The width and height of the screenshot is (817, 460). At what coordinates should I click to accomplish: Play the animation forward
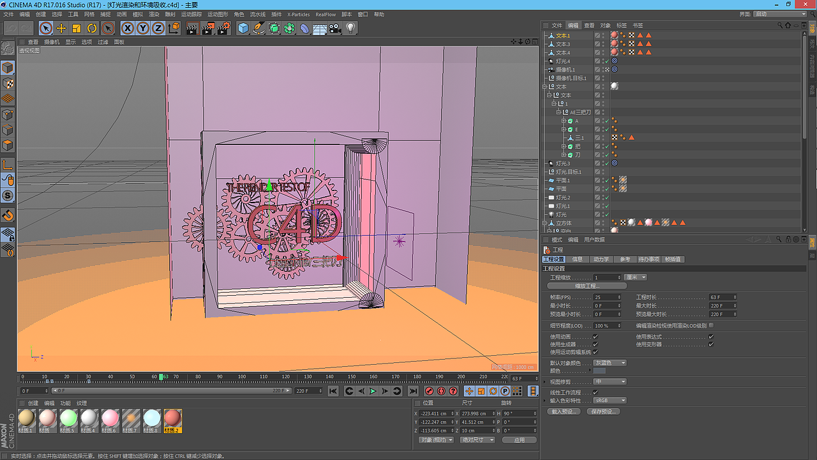(373, 391)
